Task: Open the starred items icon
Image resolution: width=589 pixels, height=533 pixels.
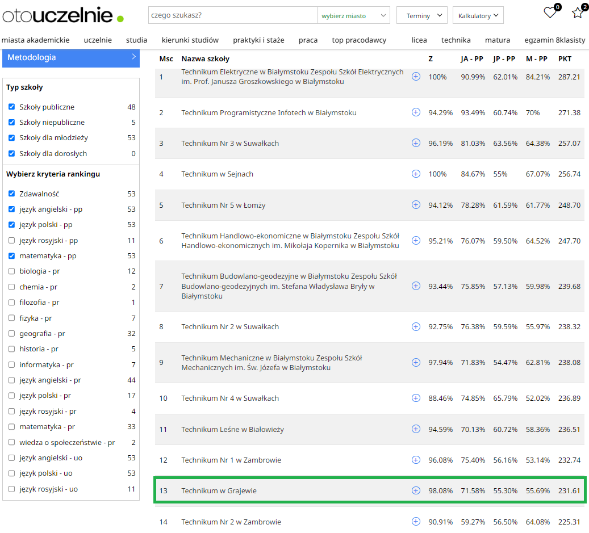Action: 578,13
